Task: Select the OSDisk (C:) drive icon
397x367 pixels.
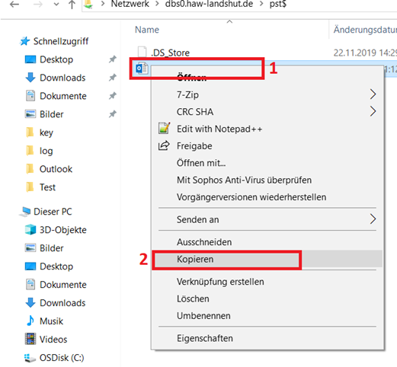Action: tap(30, 358)
